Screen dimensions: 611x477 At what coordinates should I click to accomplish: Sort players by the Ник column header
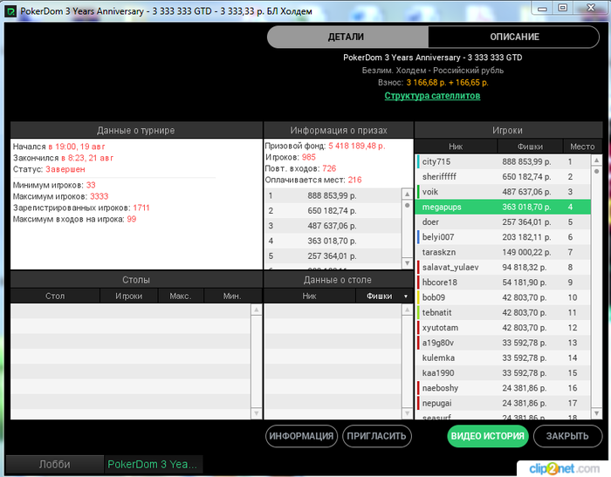tap(456, 147)
